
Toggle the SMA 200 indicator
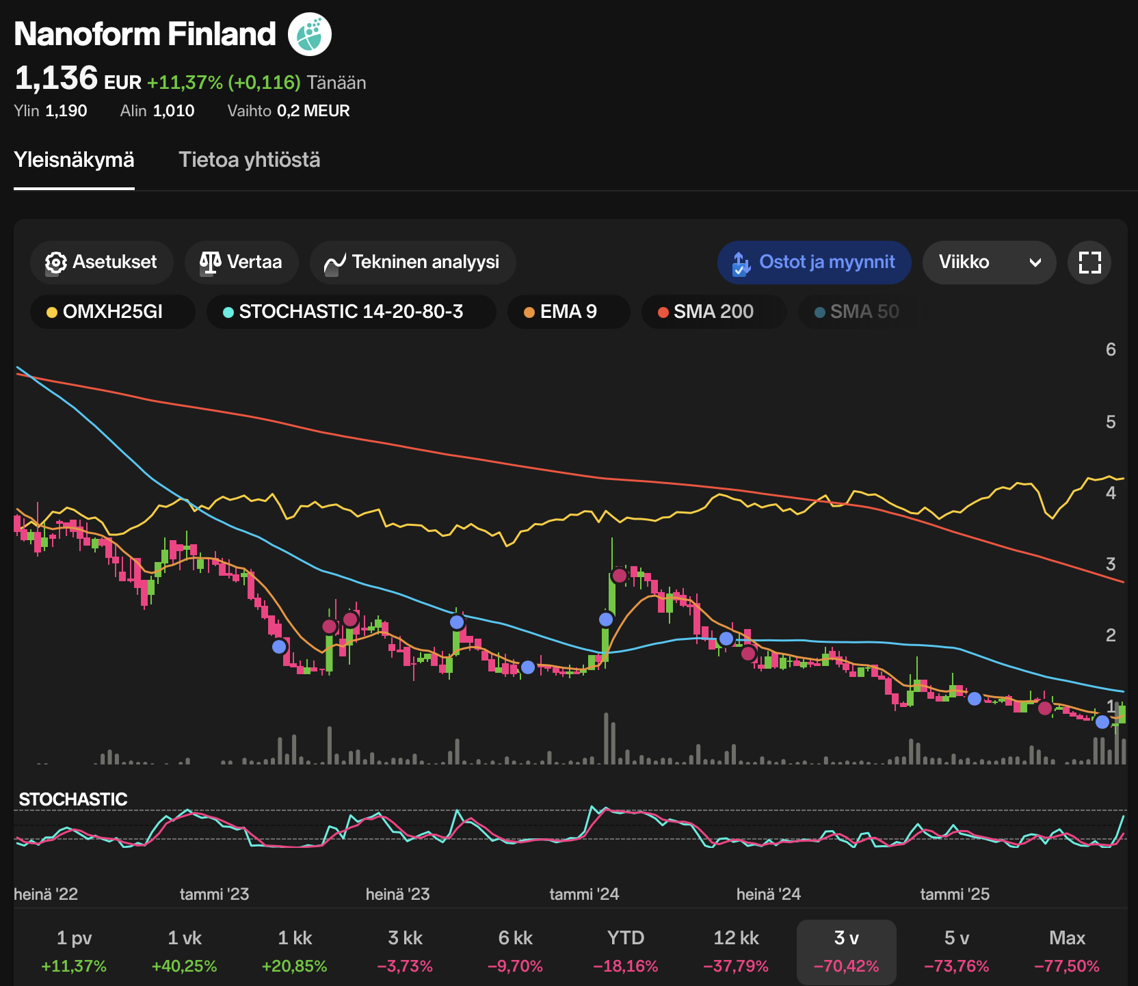pos(714,312)
